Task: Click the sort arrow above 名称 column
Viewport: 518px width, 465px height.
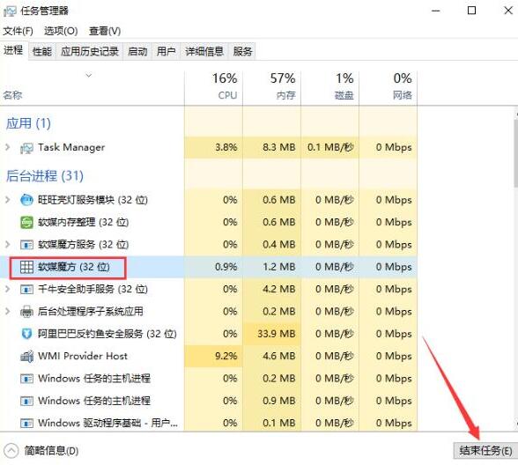Action: click(x=88, y=76)
